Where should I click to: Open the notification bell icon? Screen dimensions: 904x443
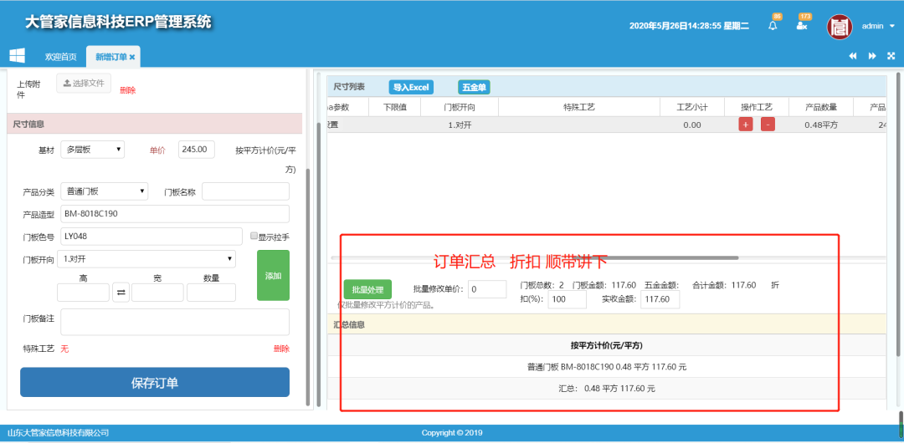click(x=773, y=26)
